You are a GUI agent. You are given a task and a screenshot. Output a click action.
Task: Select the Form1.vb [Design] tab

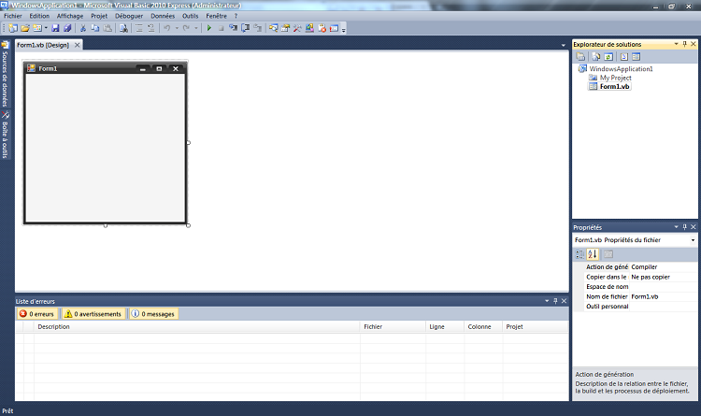(43, 45)
